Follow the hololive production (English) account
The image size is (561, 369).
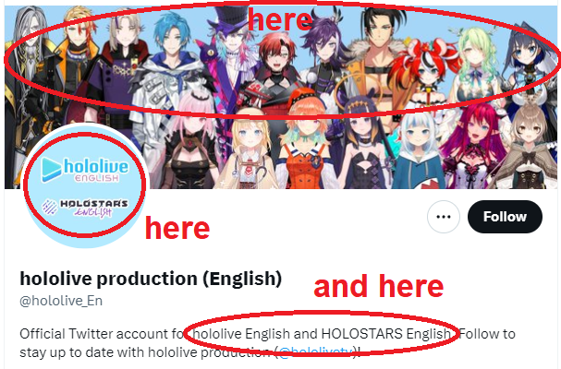click(x=505, y=217)
